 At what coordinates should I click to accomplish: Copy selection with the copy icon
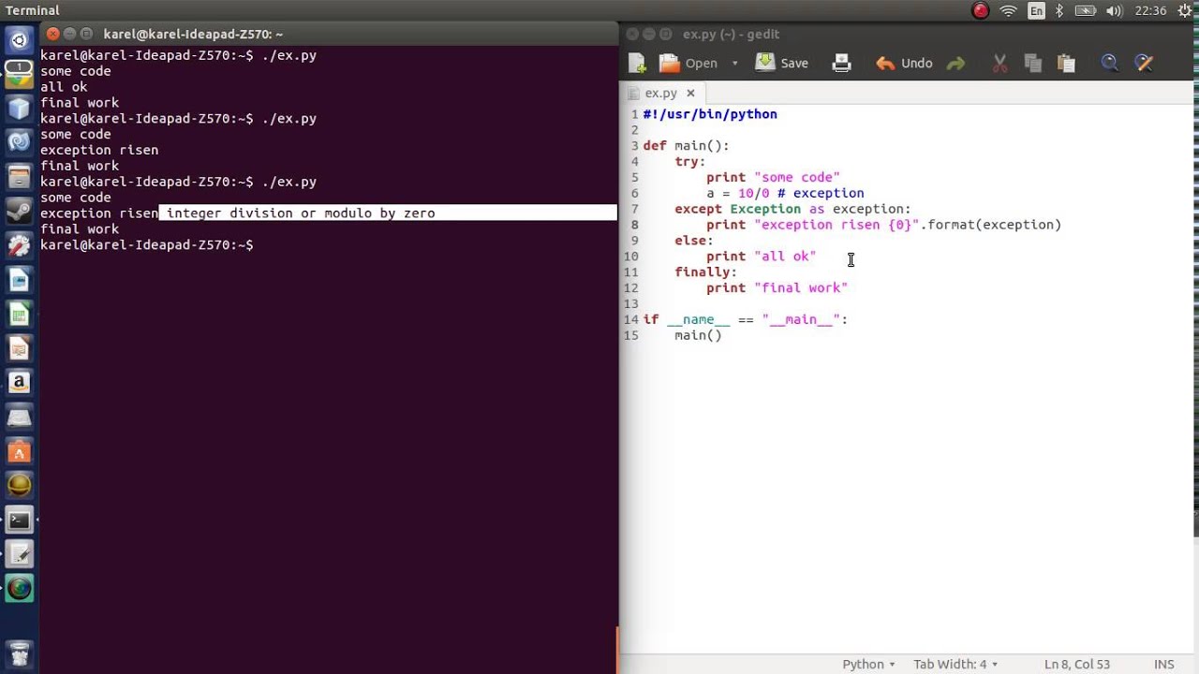(1033, 63)
